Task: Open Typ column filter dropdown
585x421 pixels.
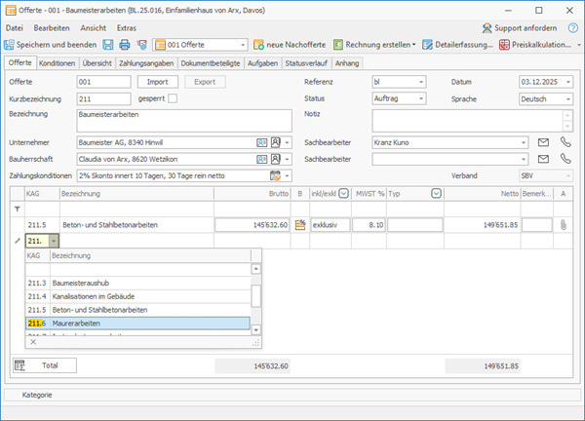Action: [x=436, y=194]
